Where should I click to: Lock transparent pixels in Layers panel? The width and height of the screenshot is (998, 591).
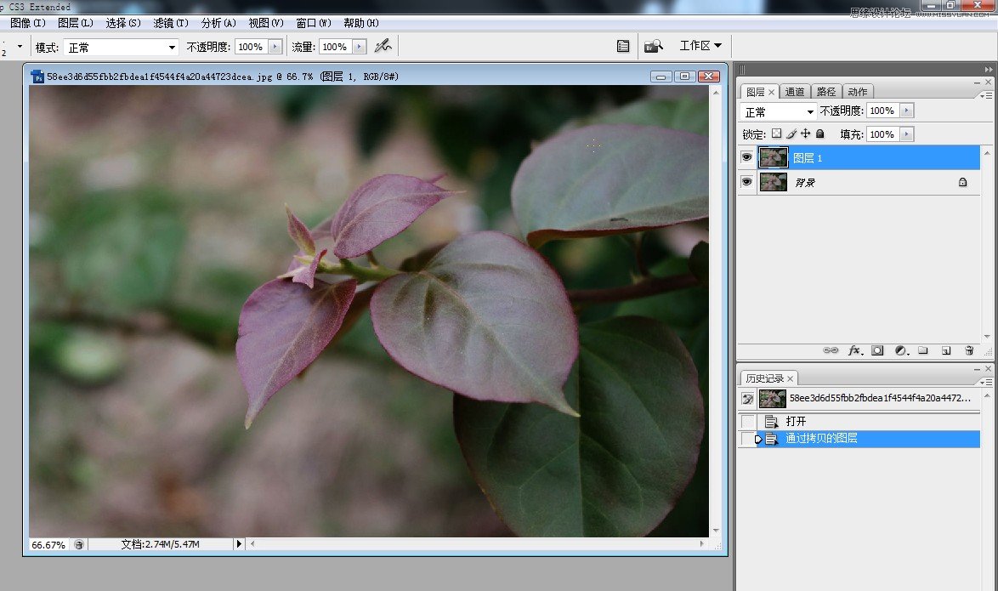click(x=776, y=134)
